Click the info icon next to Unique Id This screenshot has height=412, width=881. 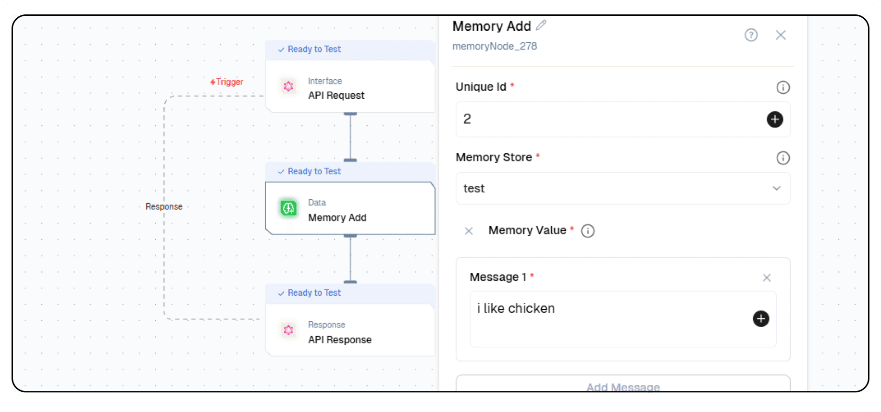(783, 87)
